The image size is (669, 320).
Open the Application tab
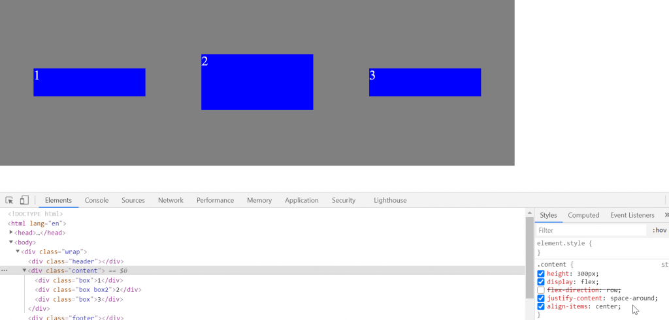pyautogui.click(x=302, y=200)
